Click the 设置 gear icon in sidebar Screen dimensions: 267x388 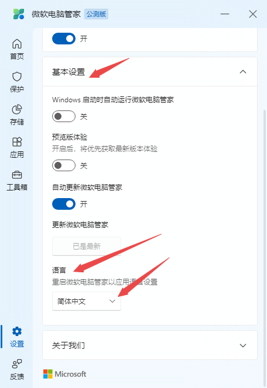[x=17, y=331]
